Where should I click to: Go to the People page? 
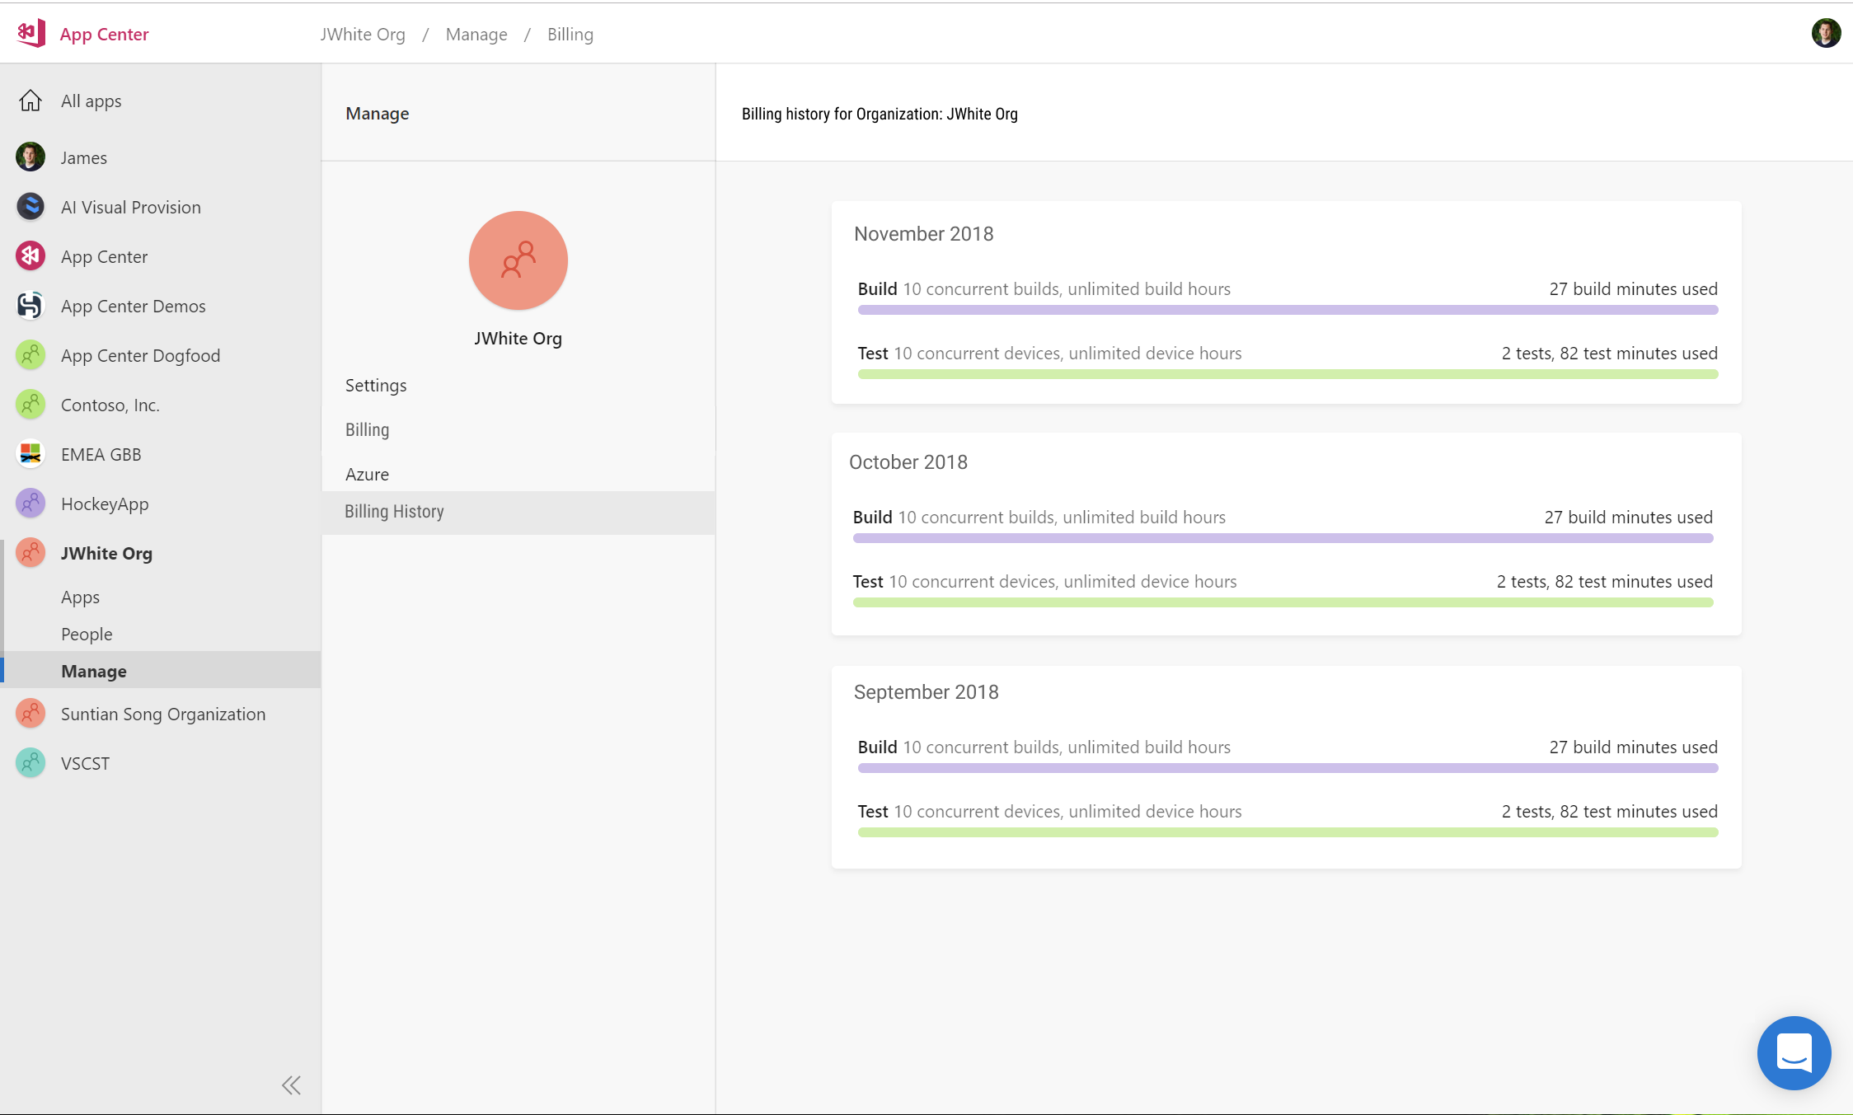tap(87, 634)
